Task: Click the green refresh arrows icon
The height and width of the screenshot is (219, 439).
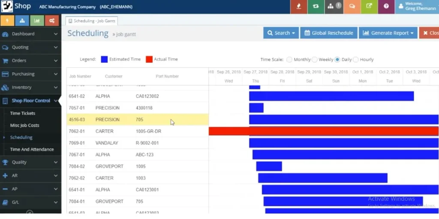Action: point(316,7)
